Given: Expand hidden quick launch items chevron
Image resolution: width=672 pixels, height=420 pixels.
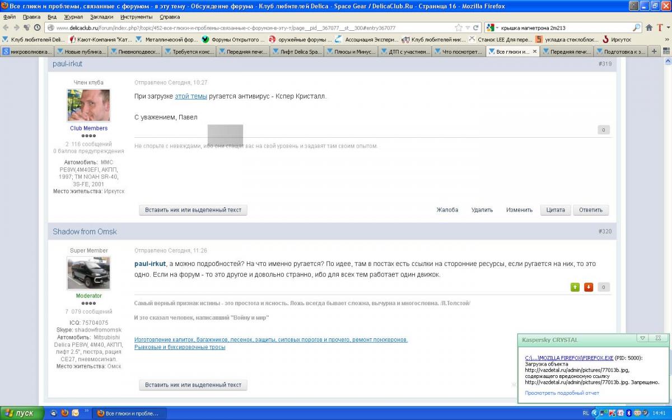Looking at the screenshot, I should (x=86, y=410).
